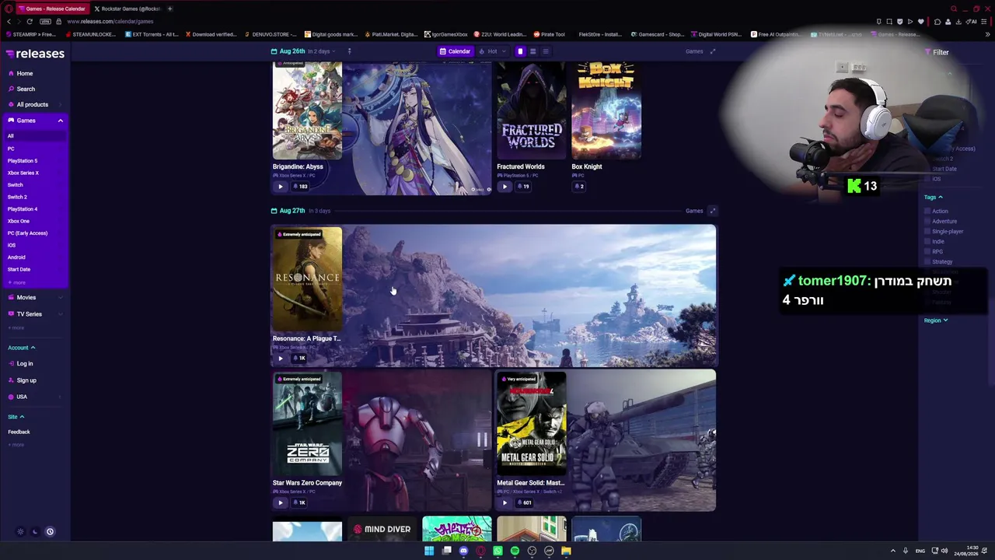The height and width of the screenshot is (560, 995).
Task: Open Search in the left sidebar
Action: [26, 89]
